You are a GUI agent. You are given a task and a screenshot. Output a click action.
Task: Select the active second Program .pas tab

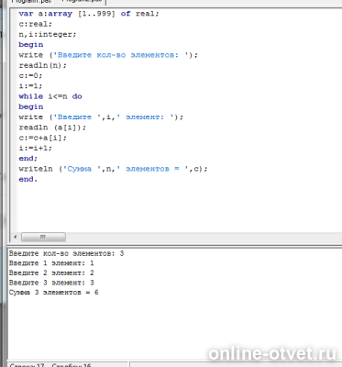tap(81, 2)
